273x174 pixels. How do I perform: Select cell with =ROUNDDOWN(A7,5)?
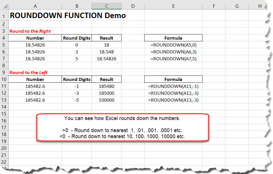[x=173, y=59]
